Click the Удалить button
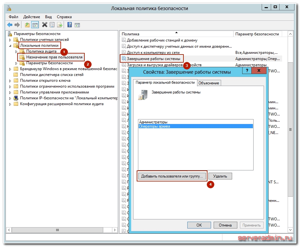This screenshot has width=300, height=247. 220,176
